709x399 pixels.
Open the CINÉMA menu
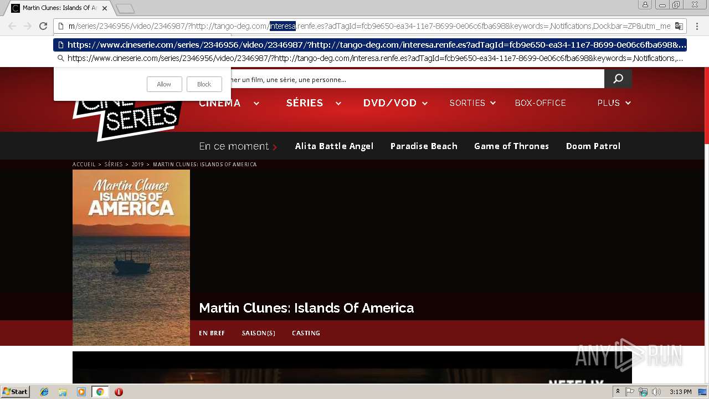[x=220, y=103]
